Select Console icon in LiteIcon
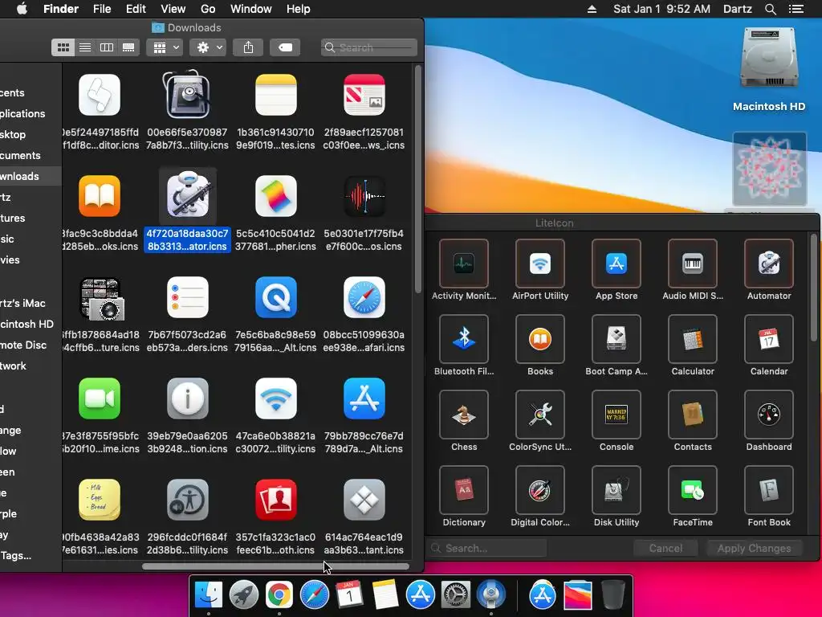Image resolution: width=822 pixels, height=617 pixels. click(x=616, y=415)
